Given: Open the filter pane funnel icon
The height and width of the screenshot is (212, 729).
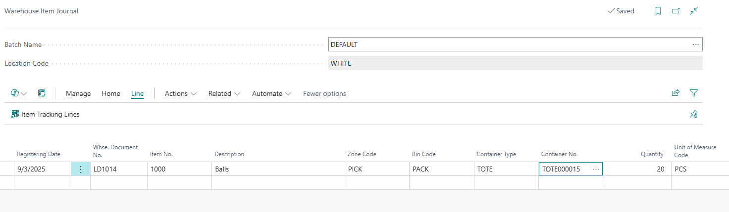Looking at the screenshot, I should pyautogui.click(x=694, y=93).
